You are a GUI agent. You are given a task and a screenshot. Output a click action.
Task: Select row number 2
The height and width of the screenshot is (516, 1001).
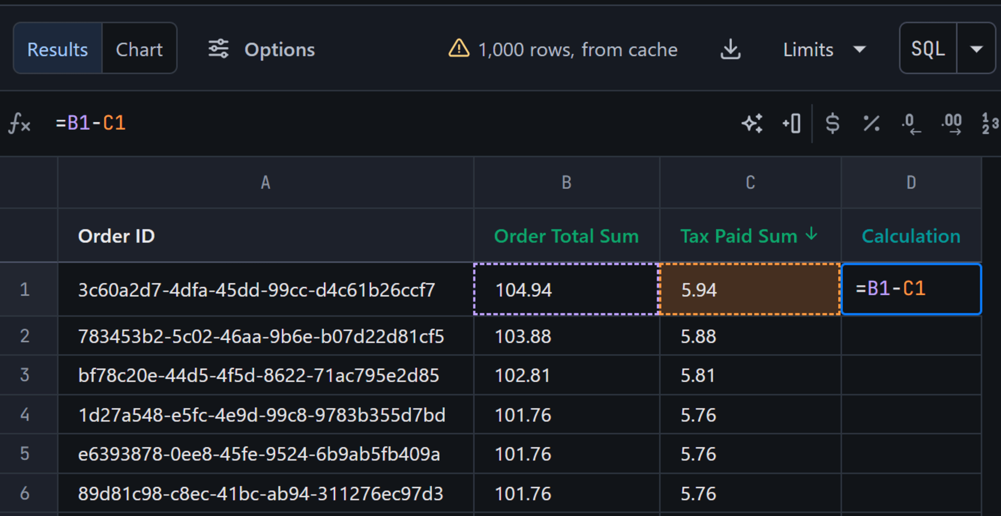pyautogui.click(x=25, y=336)
